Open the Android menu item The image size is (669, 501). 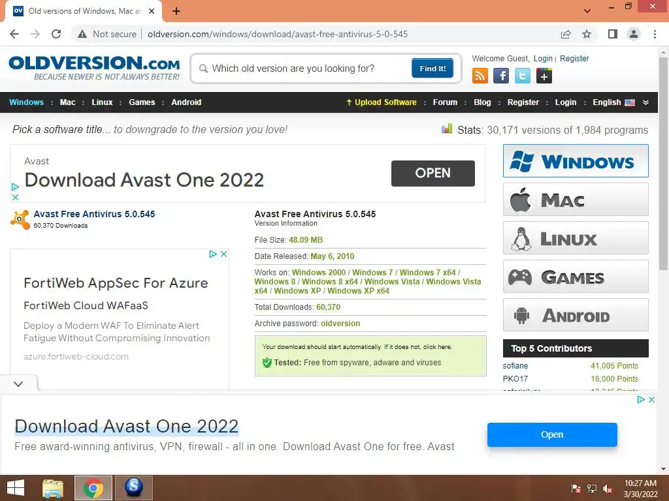[x=186, y=102]
